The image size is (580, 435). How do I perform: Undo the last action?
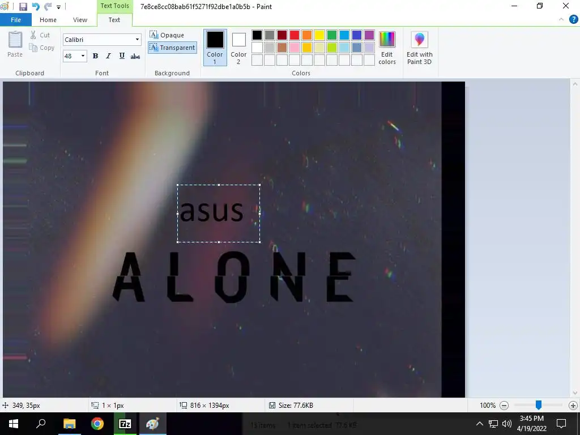pos(36,7)
